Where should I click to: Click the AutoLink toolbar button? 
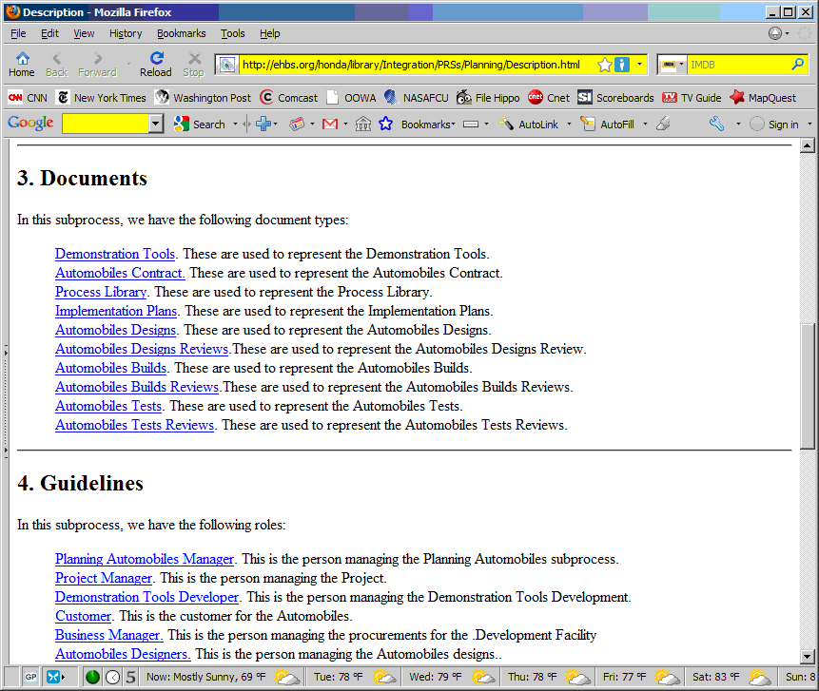point(529,125)
